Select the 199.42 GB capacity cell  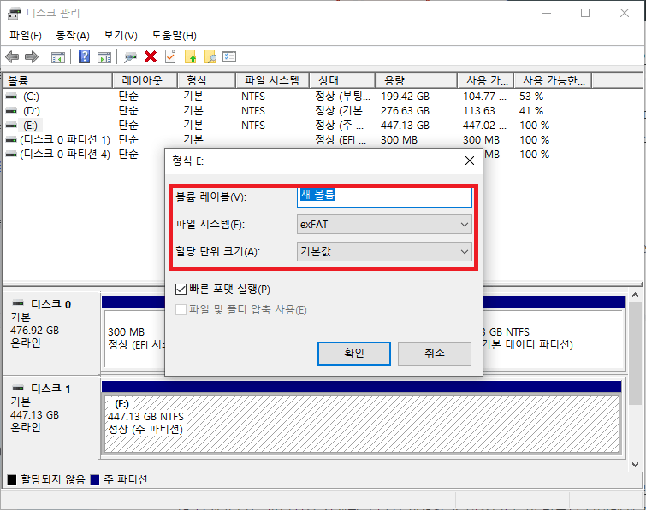point(405,97)
